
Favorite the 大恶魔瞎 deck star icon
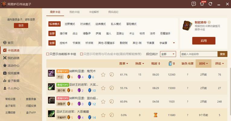tap(103, 115)
